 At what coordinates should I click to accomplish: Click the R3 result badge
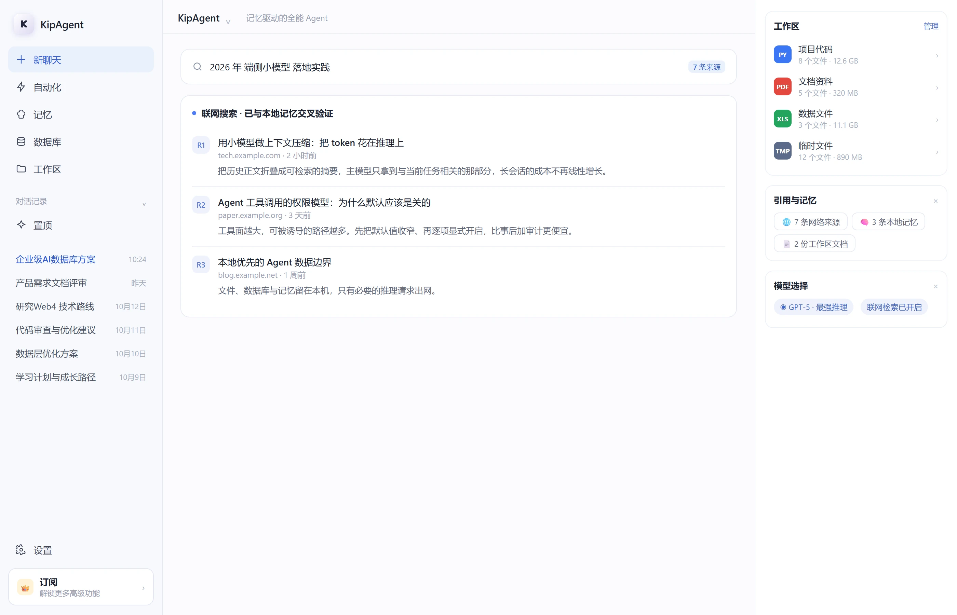click(201, 265)
